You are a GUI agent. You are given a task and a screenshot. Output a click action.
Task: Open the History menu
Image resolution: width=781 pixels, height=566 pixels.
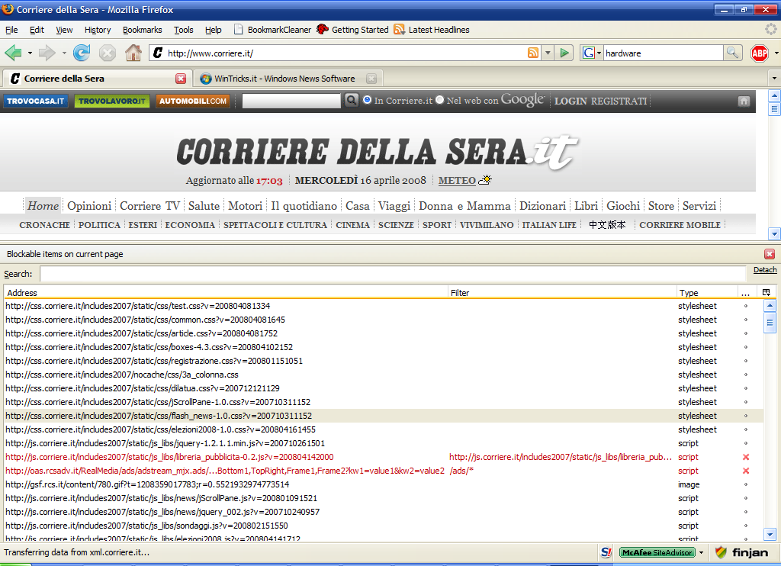click(x=98, y=30)
